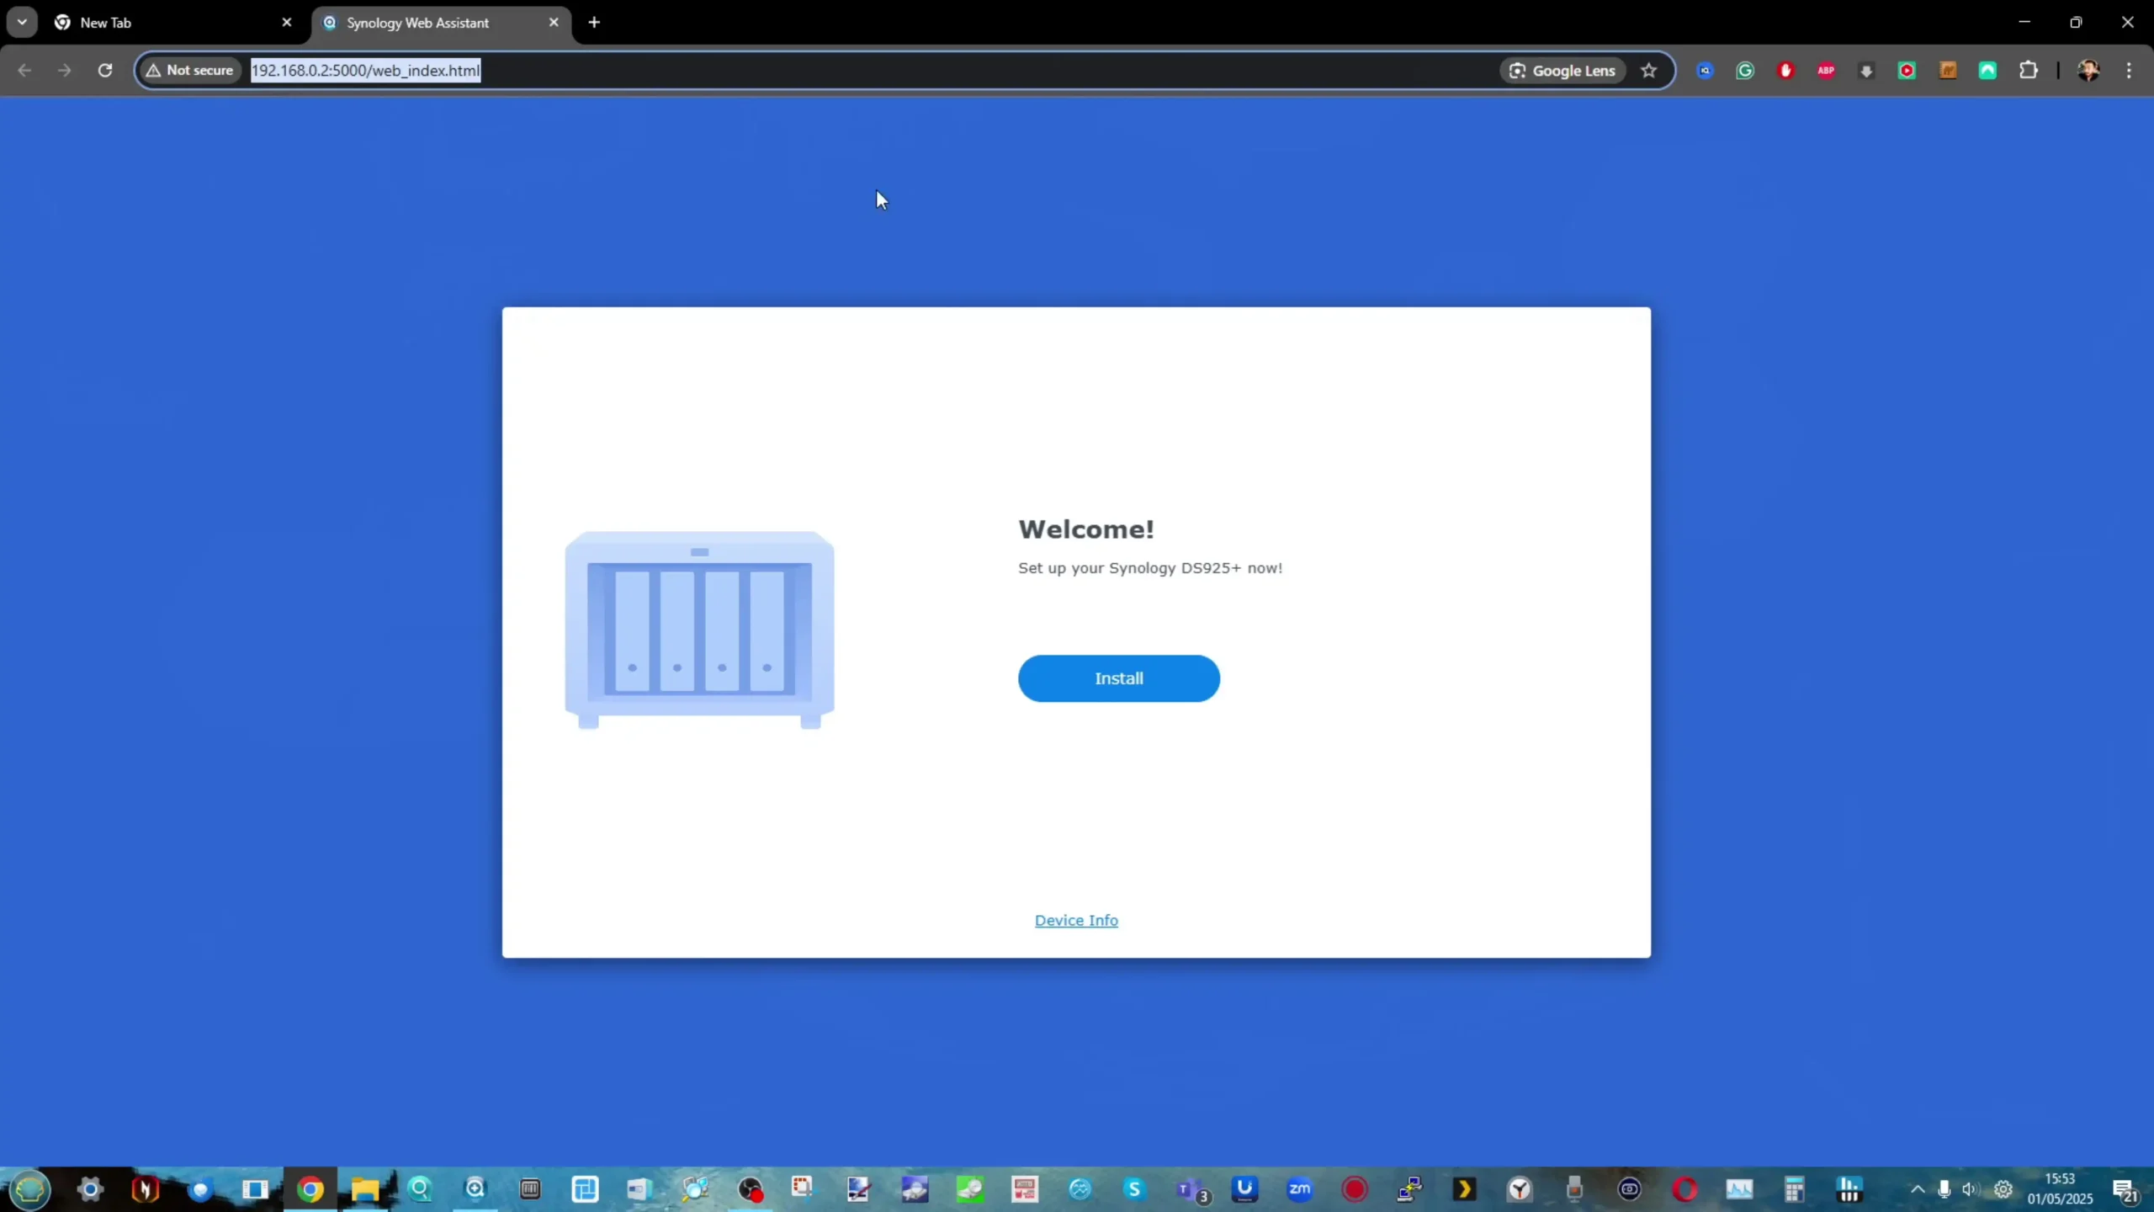Click the Not secure site info chip
Image resolution: width=2154 pixels, height=1212 pixels.
pos(190,71)
